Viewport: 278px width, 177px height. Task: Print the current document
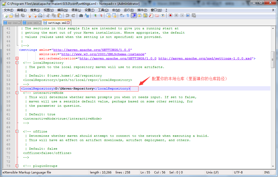[40, 16]
